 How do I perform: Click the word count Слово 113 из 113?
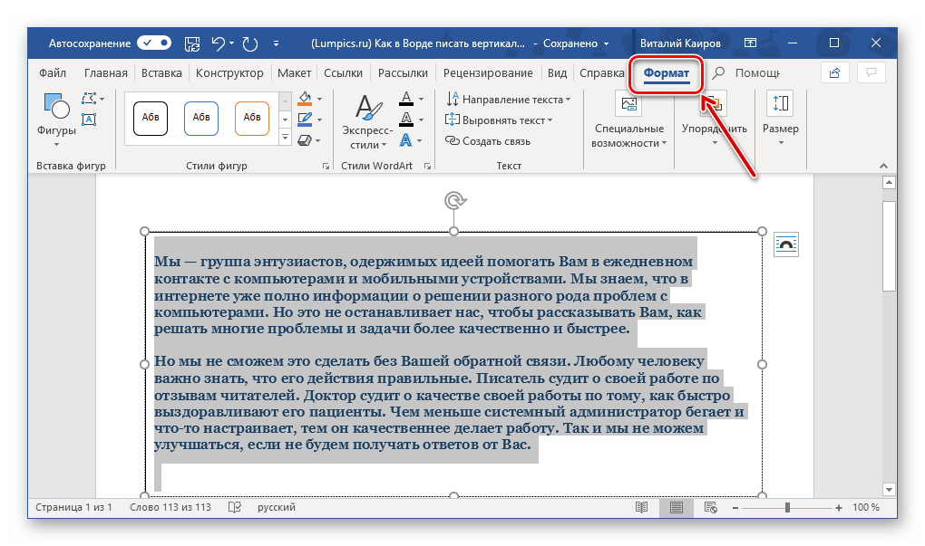(x=170, y=507)
